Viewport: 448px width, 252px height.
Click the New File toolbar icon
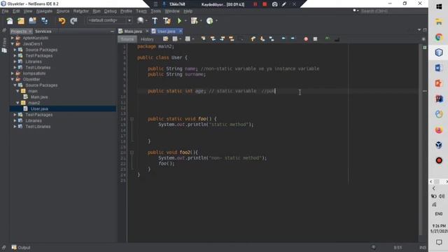[10, 20]
